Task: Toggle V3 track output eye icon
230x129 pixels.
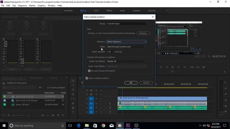Action: tap(101, 90)
